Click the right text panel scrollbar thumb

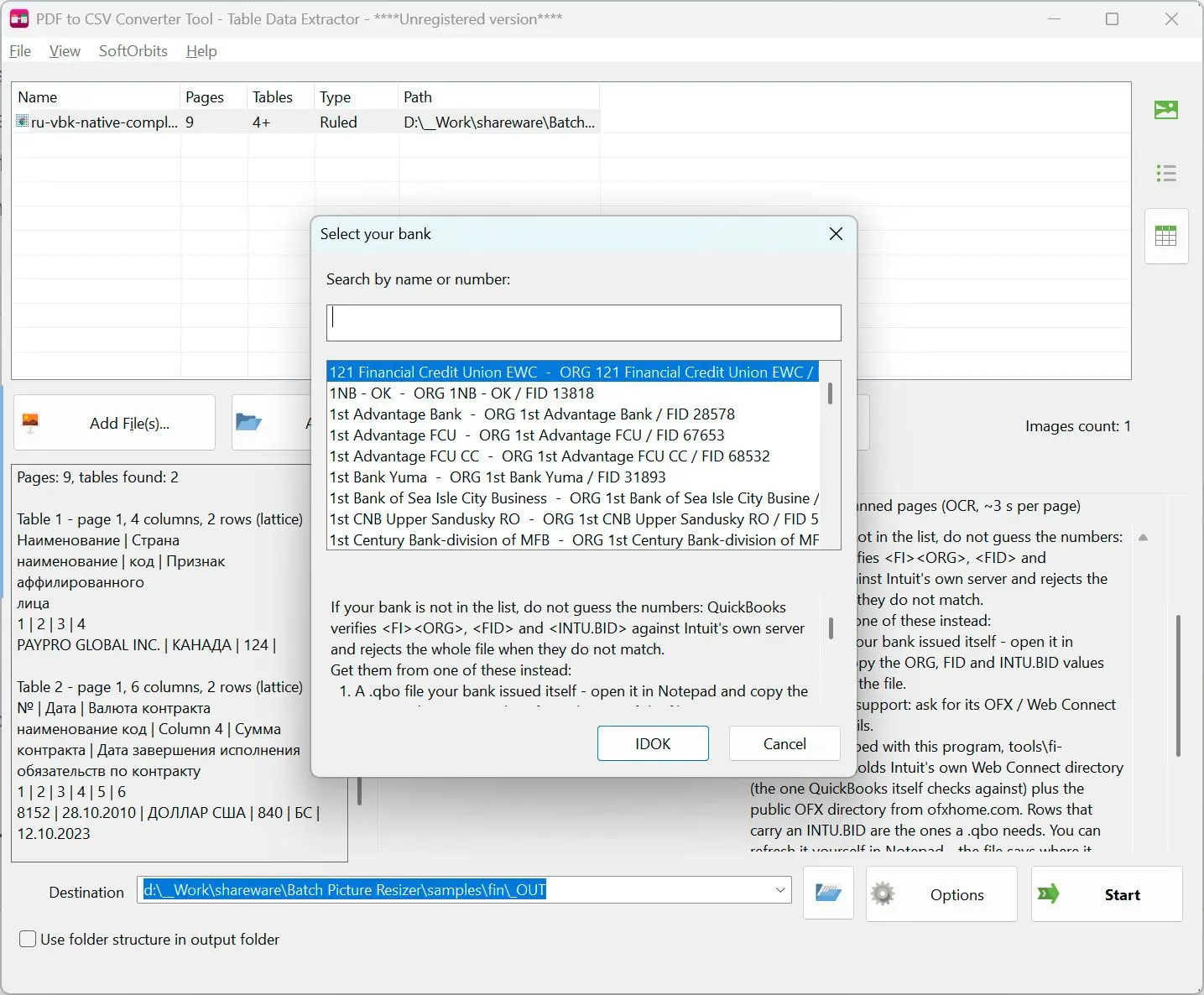(x=1178, y=685)
